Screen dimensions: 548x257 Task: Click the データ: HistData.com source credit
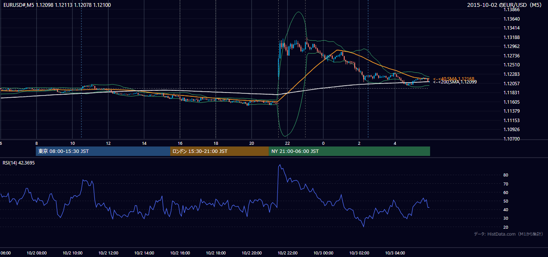tap(508, 234)
